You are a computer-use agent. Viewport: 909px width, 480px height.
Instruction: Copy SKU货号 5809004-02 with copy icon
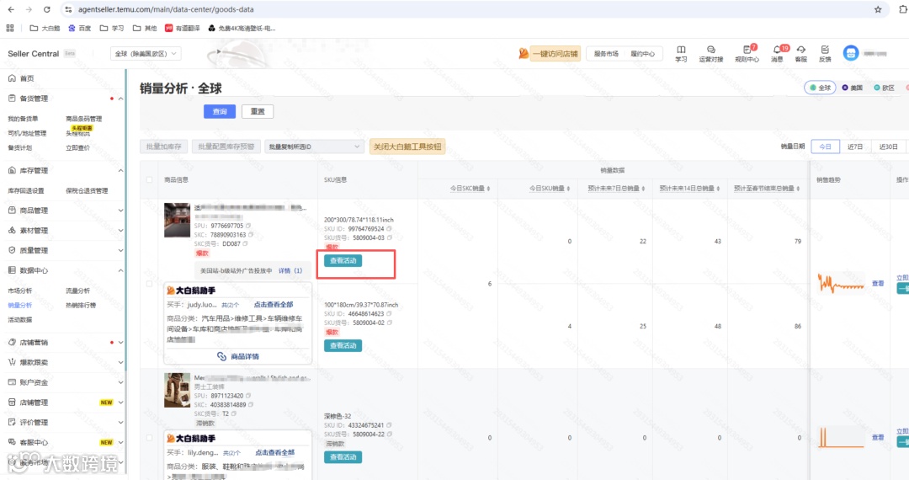pyautogui.click(x=390, y=323)
